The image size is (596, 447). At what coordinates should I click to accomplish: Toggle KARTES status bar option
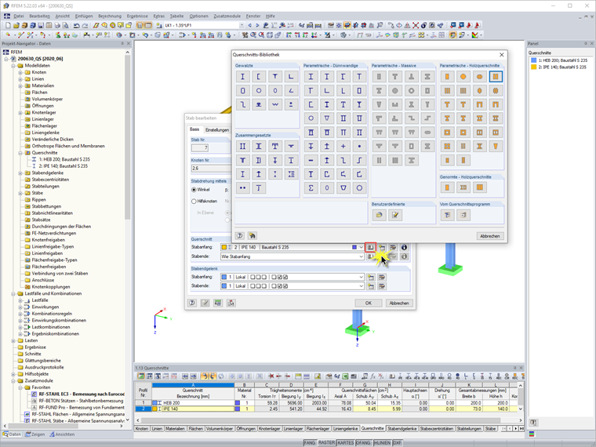346,443
